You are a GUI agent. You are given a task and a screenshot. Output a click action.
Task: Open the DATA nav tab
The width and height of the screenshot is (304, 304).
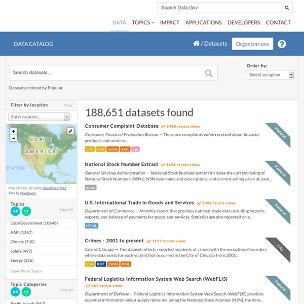point(119,23)
